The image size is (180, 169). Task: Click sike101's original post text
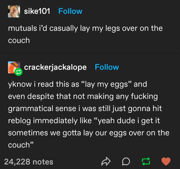click(x=85, y=34)
